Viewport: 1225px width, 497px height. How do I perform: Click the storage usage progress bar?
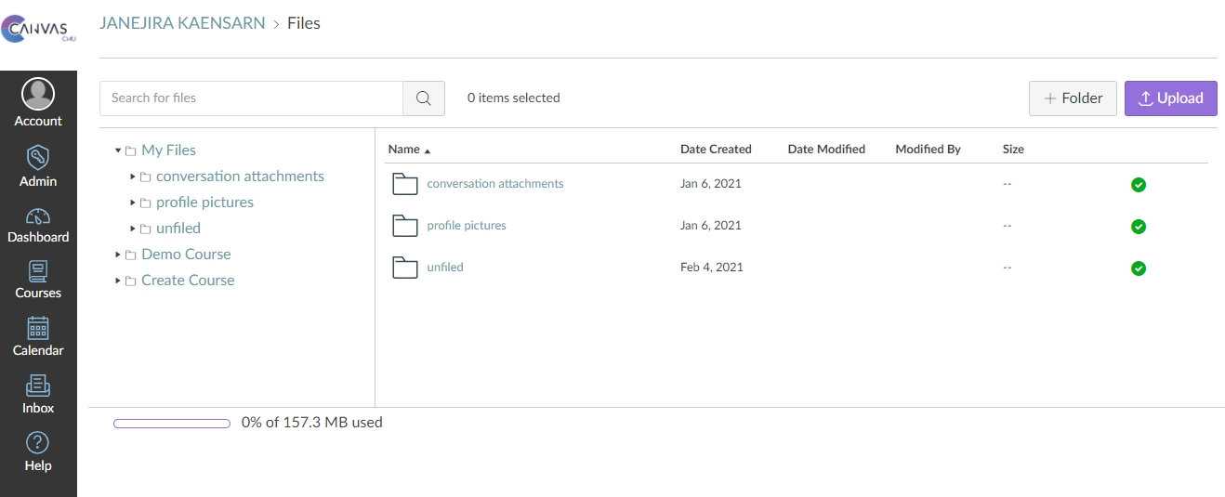172,424
